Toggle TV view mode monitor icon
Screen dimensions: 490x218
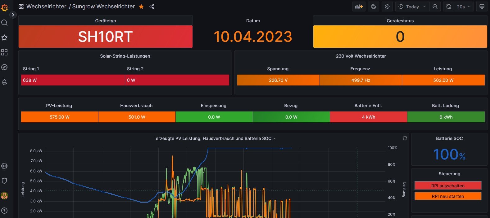click(x=482, y=7)
